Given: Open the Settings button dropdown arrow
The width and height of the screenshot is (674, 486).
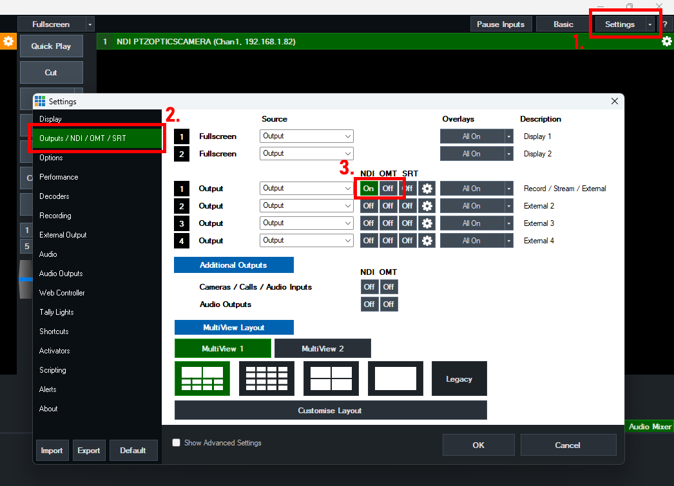Looking at the screenshot, I should click(x=650, y=24).
